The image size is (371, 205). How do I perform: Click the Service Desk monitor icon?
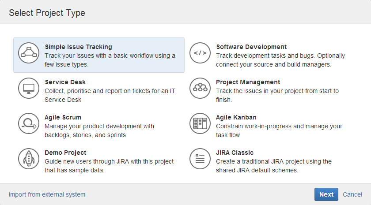click(29, 88)
